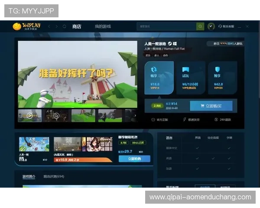
Task: Open the 精选评测(694) reviews tab
Action: tap(54, 176)
